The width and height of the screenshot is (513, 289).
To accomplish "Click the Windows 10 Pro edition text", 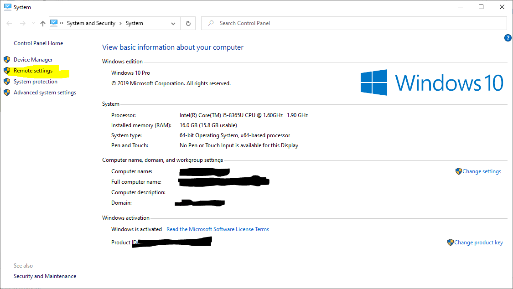I will 130,73.
